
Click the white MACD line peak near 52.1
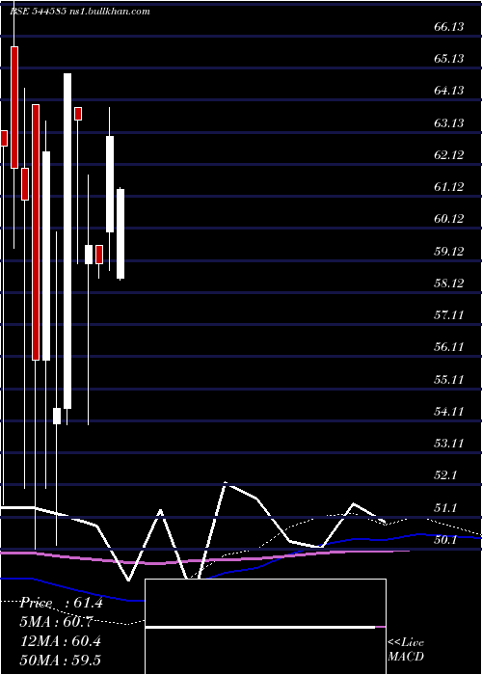(x=225, y=483)
